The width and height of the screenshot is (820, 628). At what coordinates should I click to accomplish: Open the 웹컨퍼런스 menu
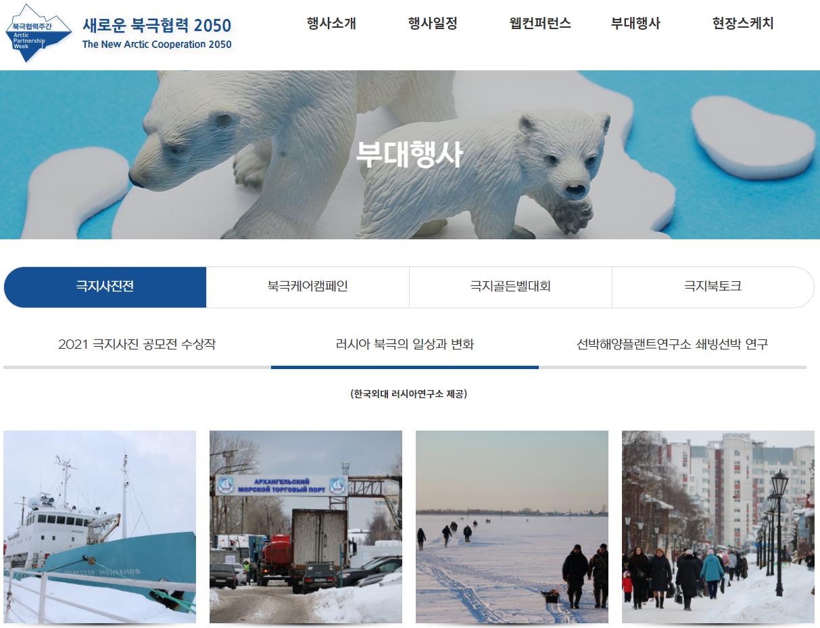tap(540, 24)
